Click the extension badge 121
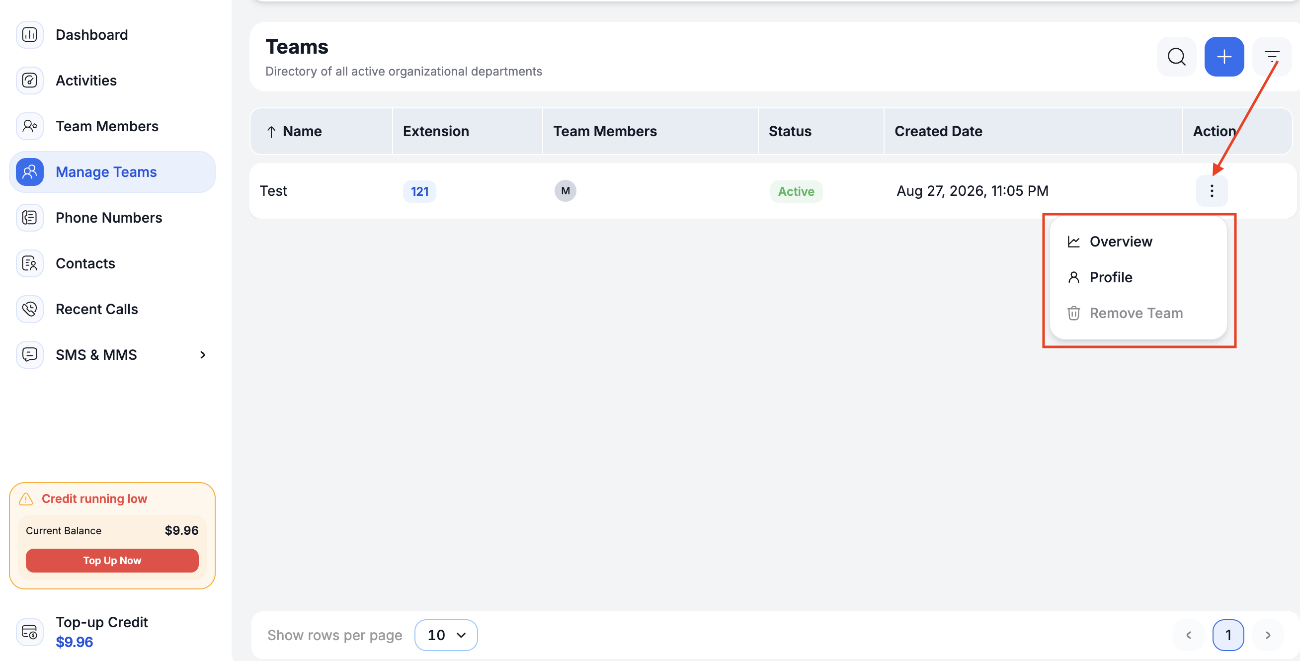Image resolution: width=1300 pixels, height=661 pixels. (419, 191)
